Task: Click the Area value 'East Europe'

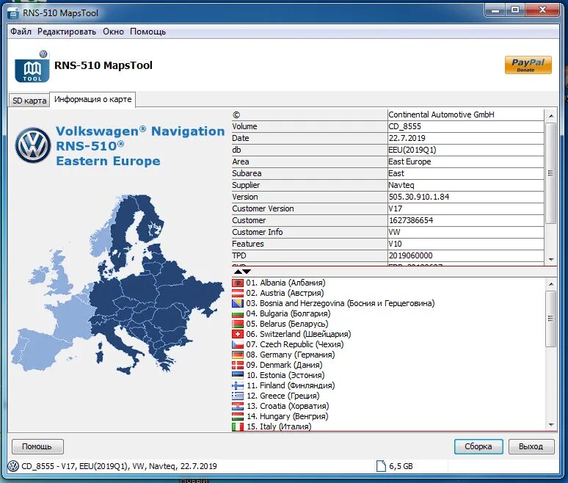Action: [465, 161]
